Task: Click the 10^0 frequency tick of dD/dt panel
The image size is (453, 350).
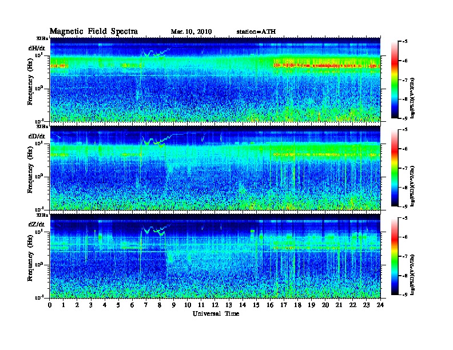Action: 39,177
